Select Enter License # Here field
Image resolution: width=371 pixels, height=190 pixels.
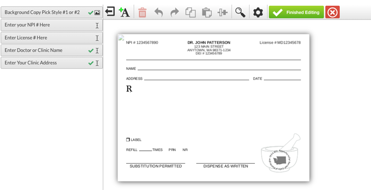point(51,37)
